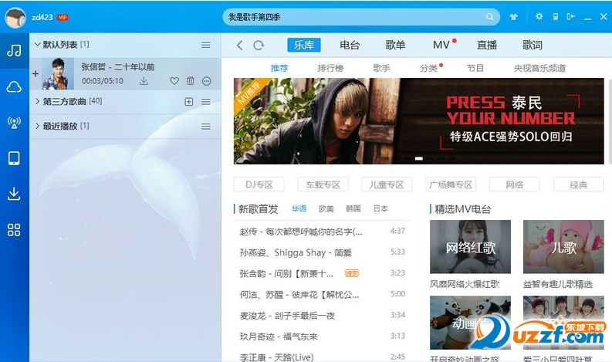Filter new songs by 欧美

click(x=326, y=208)
